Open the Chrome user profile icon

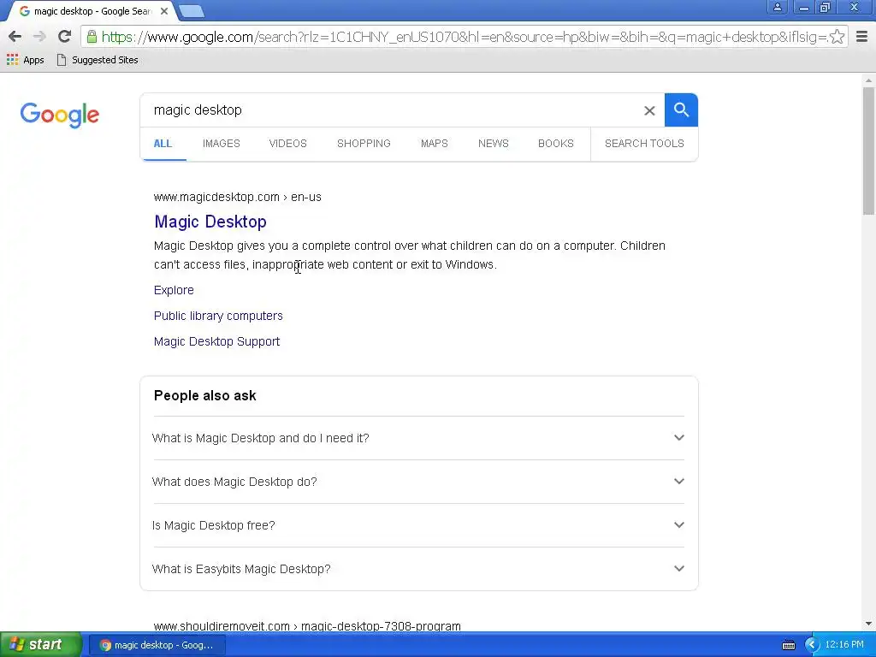point(777,7)
